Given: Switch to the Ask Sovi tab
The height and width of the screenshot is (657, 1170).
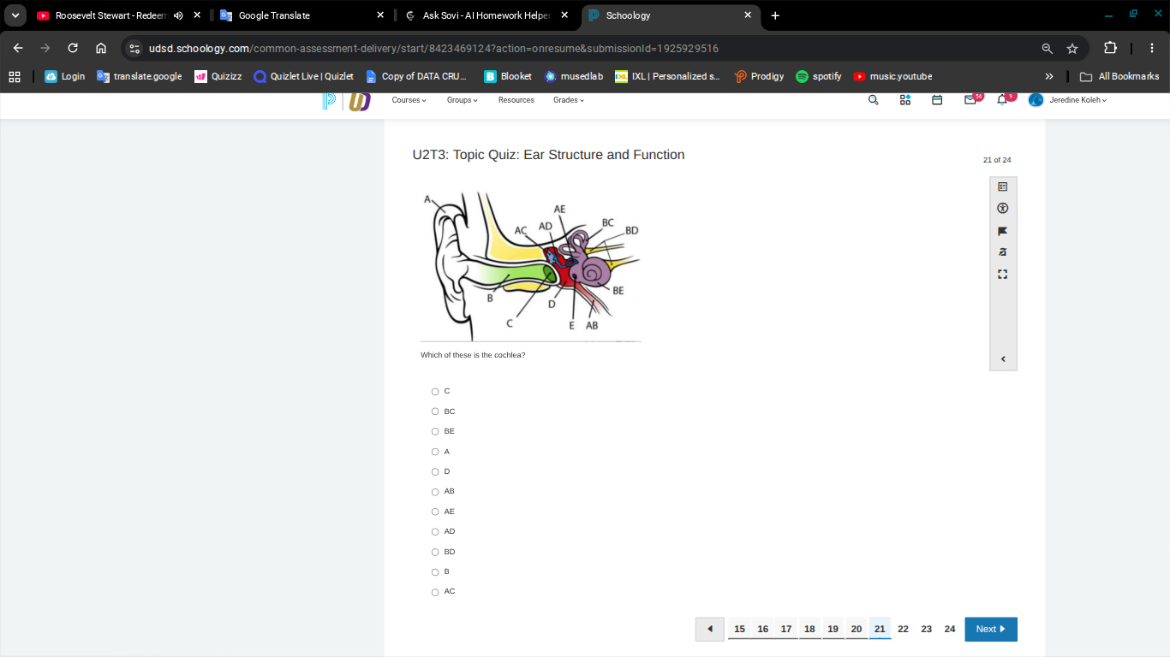Looking at the screenshot, I should tap(487, 15).
